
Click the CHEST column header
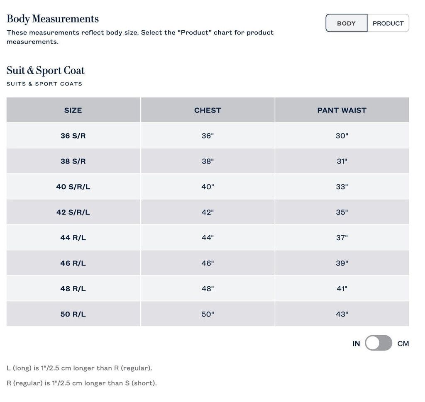coord(208,110)
